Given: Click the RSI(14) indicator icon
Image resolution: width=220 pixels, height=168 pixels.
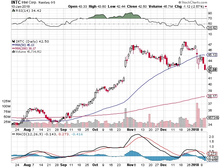Looking at the screenshot, I should pyautogui.click(x=13, y=10).
